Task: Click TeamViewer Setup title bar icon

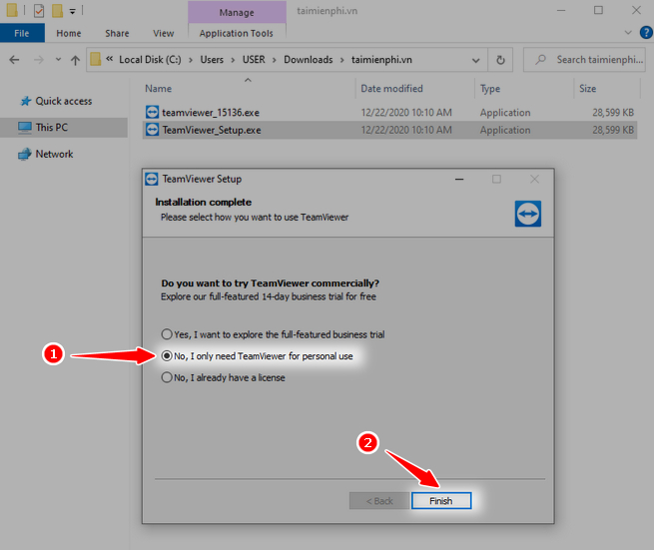Action: coord(152,179)
